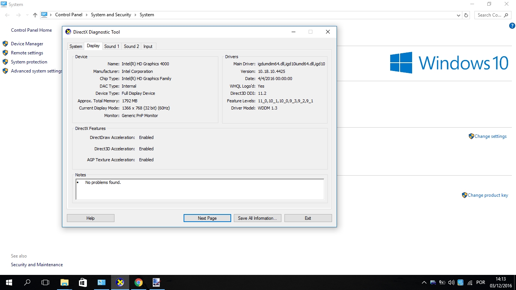Viewport: 516px width, 290px height.
Task: Click the shield icon beside Remote settings
Action: (5, 53)
